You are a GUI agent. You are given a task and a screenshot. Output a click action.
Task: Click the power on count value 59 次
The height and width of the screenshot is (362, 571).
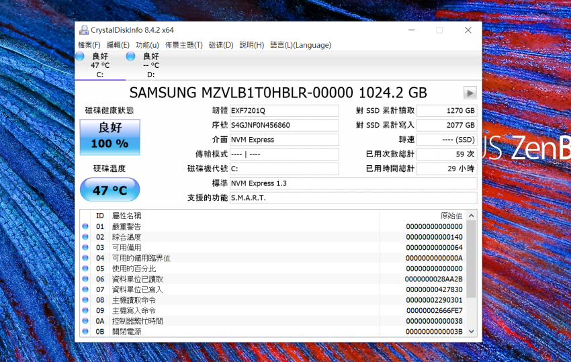(x=447, y=154)
